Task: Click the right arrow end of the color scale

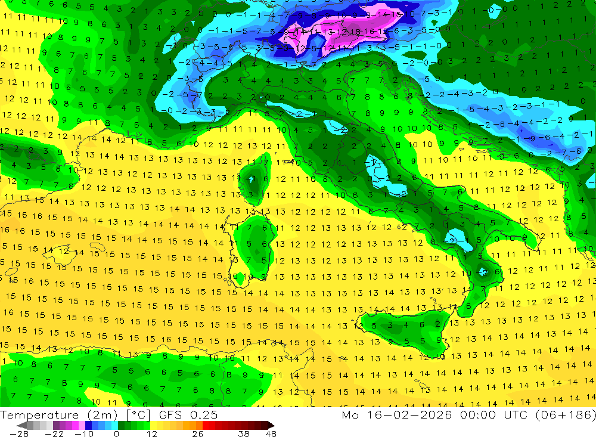Action: pos(270,425)
